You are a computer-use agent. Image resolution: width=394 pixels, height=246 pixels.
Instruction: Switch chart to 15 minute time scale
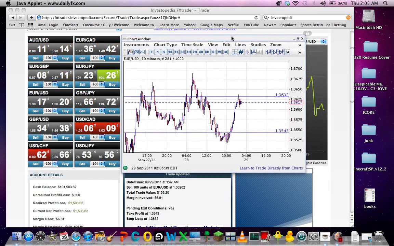tap(176, 52)
